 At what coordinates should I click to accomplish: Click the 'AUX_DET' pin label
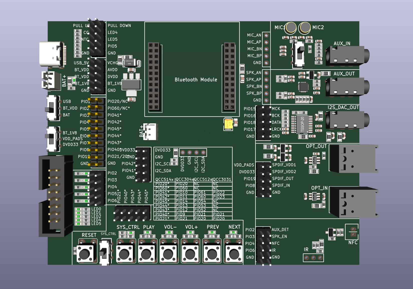(x=280, y=229)
